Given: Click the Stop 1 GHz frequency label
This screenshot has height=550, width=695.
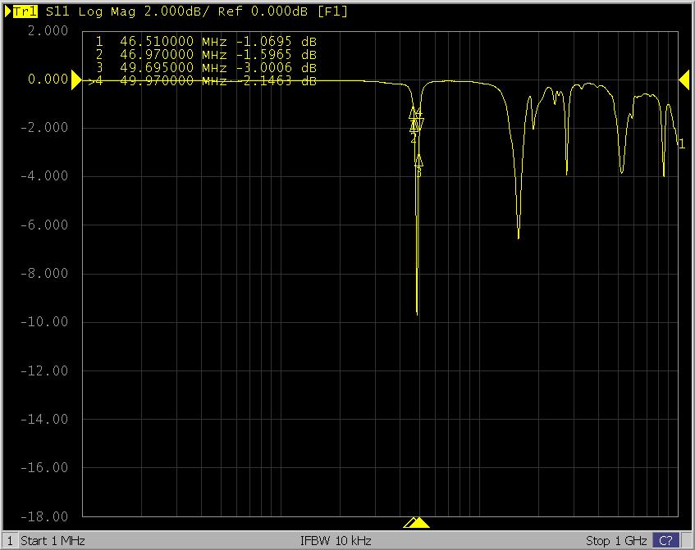Looking at the screenshot, I should (x=615, y=541).
